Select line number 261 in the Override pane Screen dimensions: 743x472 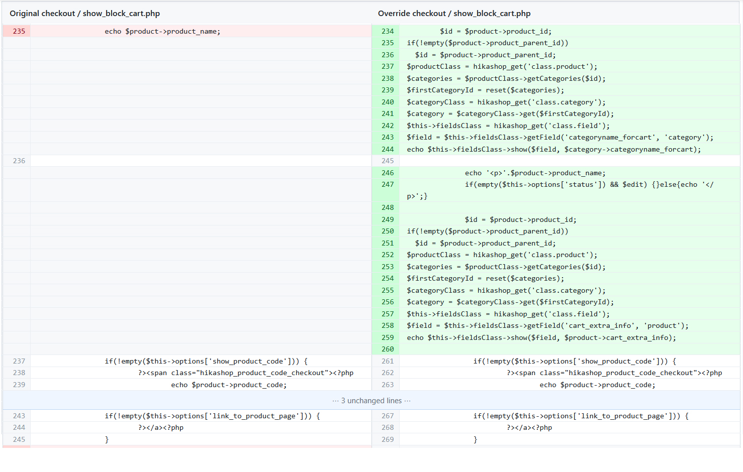coord(388,361)
